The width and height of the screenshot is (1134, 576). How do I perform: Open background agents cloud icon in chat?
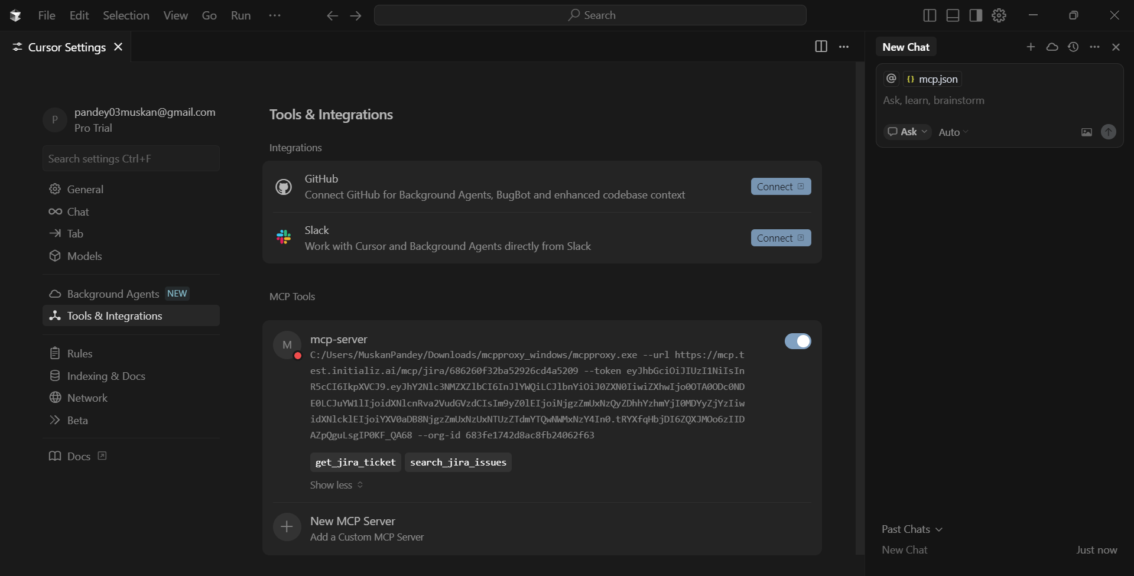click(x=1052, y=47)
